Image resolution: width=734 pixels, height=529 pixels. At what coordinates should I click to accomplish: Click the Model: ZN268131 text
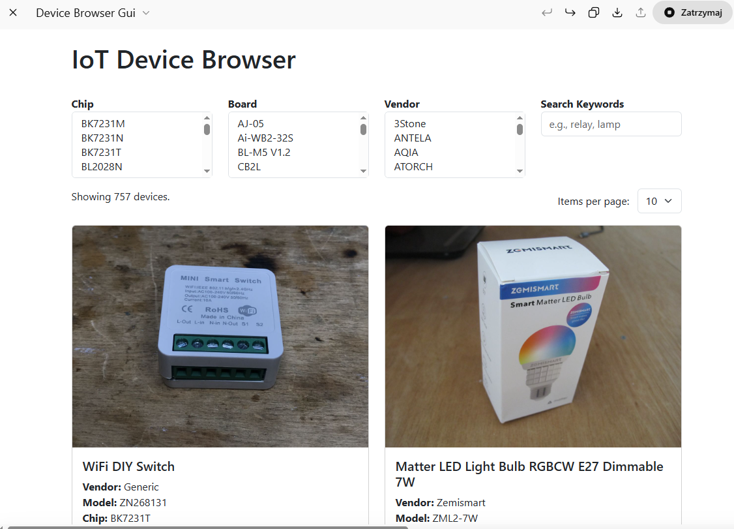(x=125, y=503)
